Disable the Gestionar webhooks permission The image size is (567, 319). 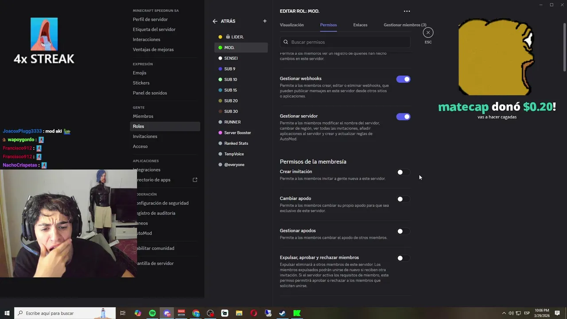[403, 79]
